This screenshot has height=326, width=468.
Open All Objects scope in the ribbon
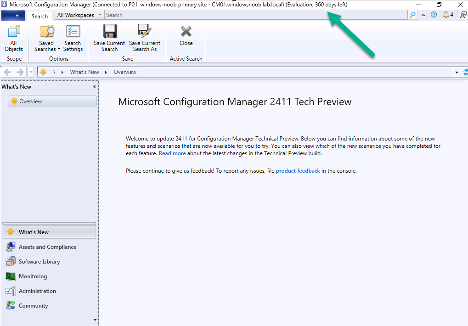(14, 39)
